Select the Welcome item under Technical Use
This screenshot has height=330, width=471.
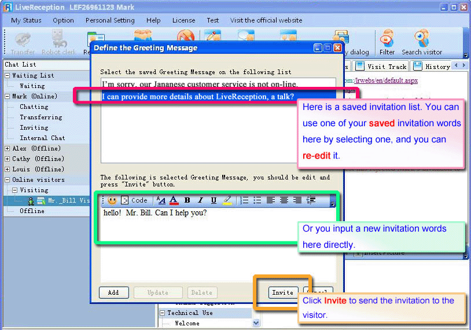tap(187, 324)
